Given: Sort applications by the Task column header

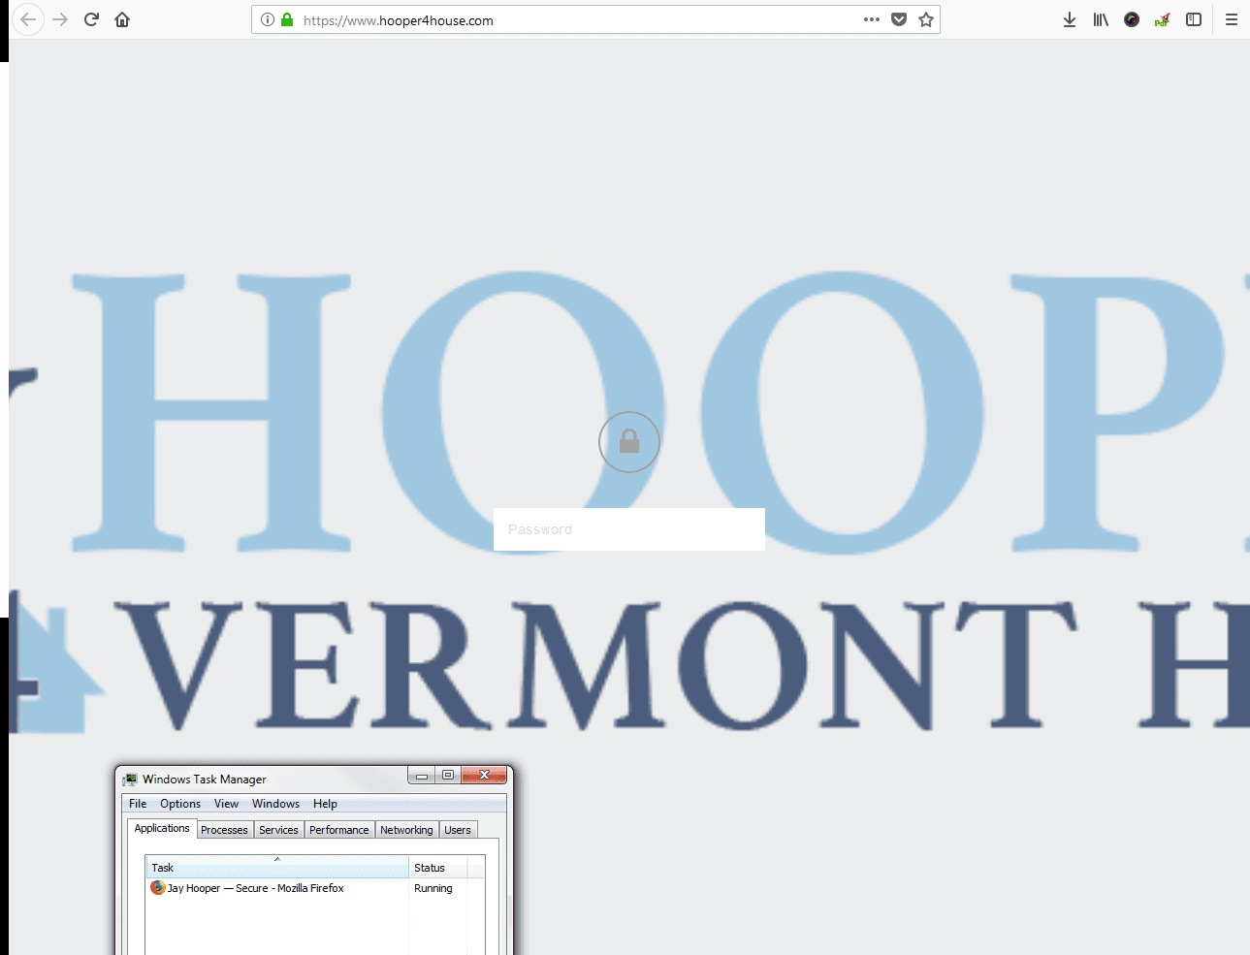Looking at the screenshot, I should click(x=276, y=868).
